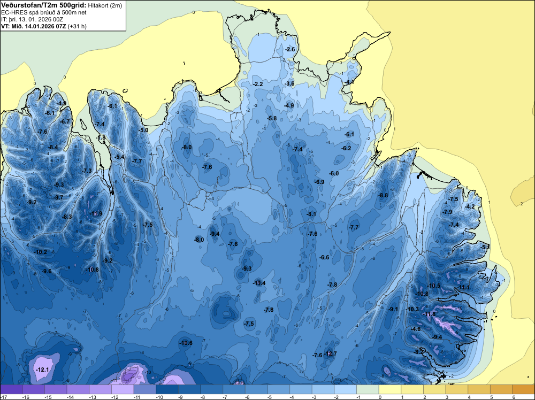
Task: Click the -4.1 temperature value
Action: coord(349,82)
